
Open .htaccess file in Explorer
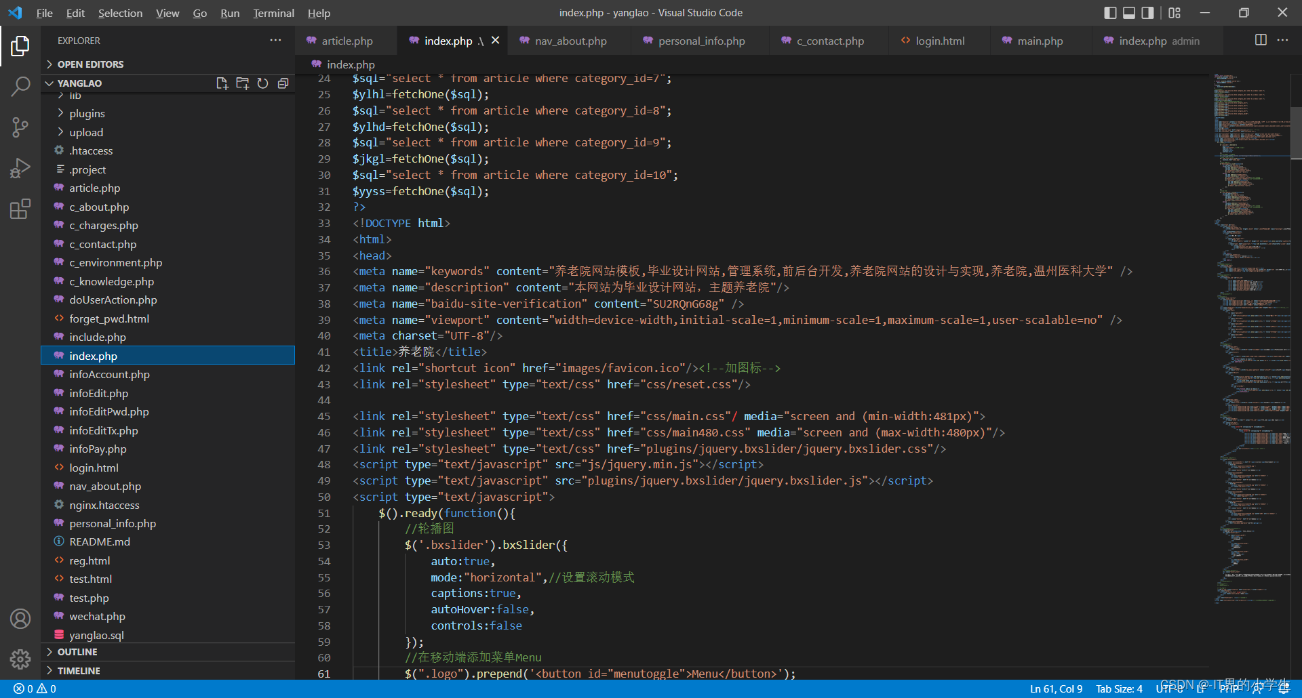coord(167,150)
